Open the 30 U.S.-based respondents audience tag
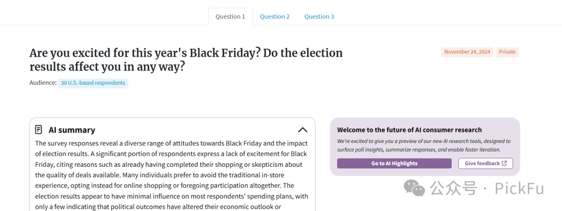The width and height of the screenshot is (562, 211). click(x=93, y=83)
